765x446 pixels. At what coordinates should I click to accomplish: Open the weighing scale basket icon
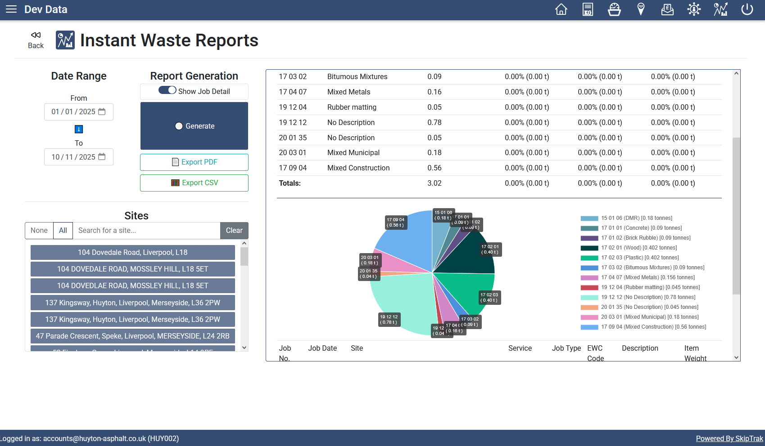[x=614, y=9]
